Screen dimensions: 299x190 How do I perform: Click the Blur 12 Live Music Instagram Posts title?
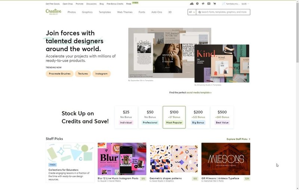tap(118, 178)
